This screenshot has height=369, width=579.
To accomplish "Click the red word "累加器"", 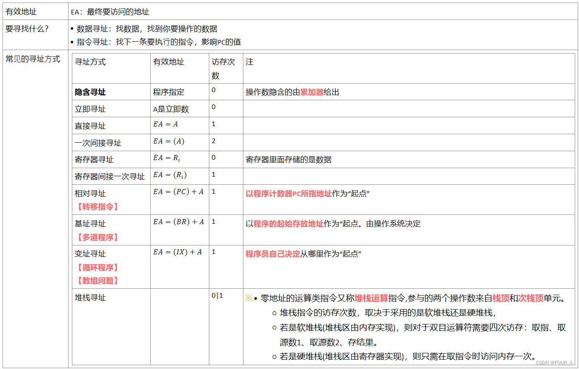I will (x=312, y=92).
